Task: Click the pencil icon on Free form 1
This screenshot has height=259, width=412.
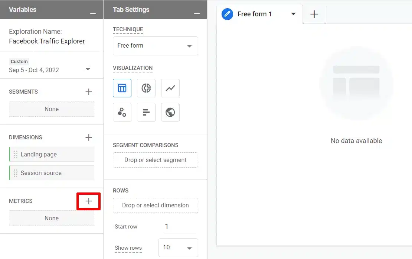Action: coord(227,14)
